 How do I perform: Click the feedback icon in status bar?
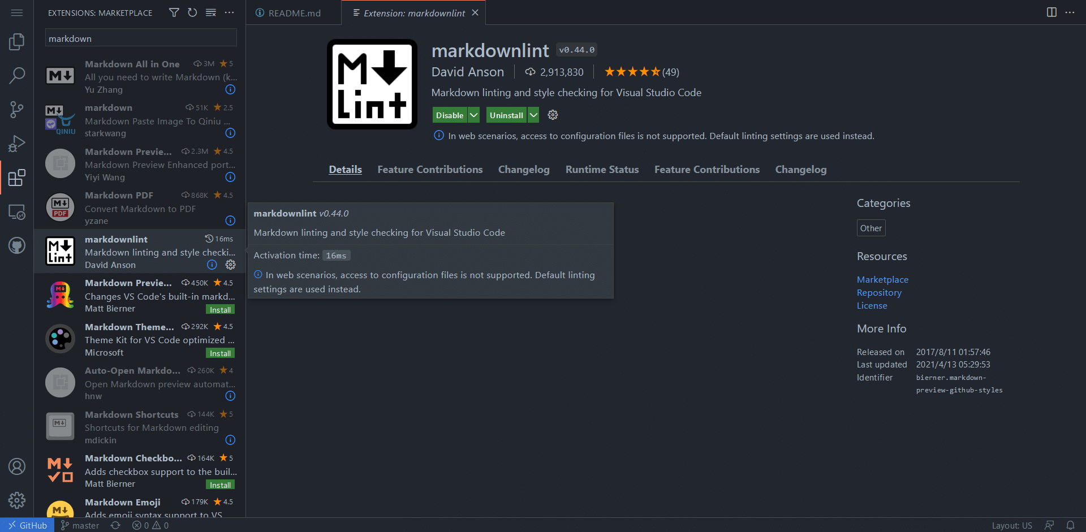coord(1049,525)
